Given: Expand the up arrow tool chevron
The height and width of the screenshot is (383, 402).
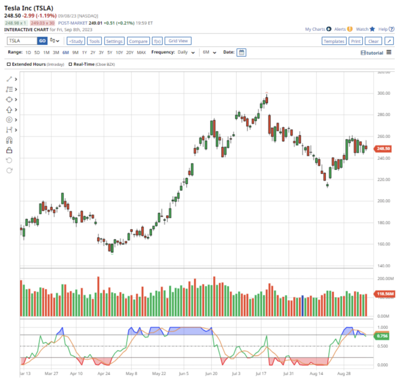Looking at the screenshot, I should 16,110.
